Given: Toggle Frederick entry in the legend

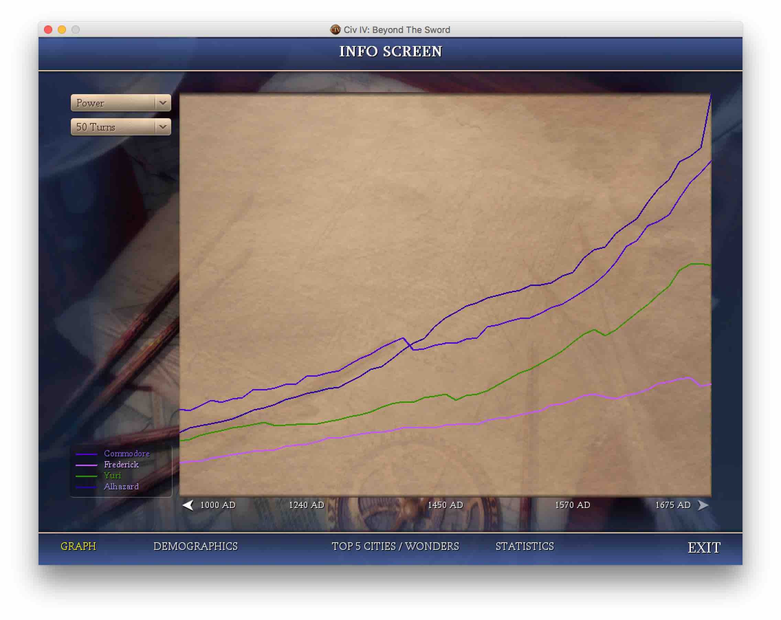Looking at the screenshot, I should pos(121,465).
